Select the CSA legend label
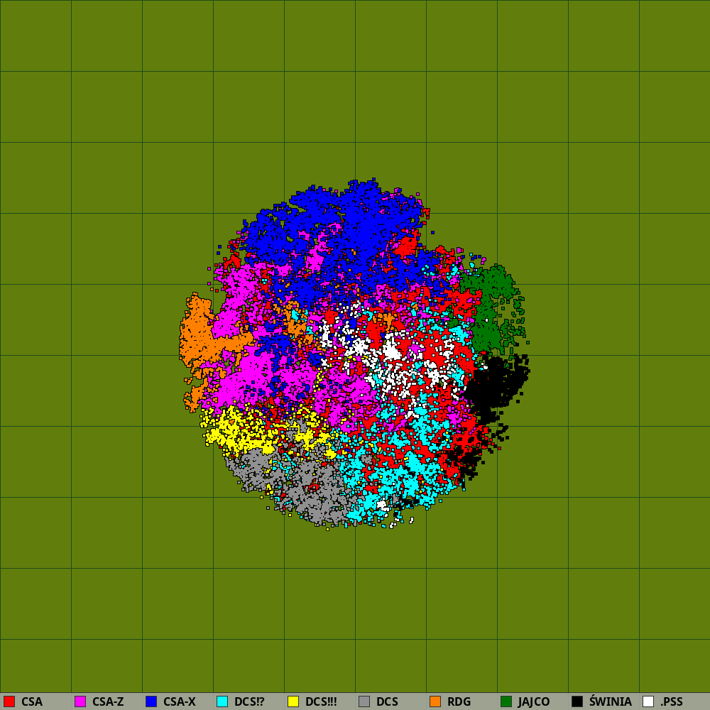710x710 pixels. point(32,702)
